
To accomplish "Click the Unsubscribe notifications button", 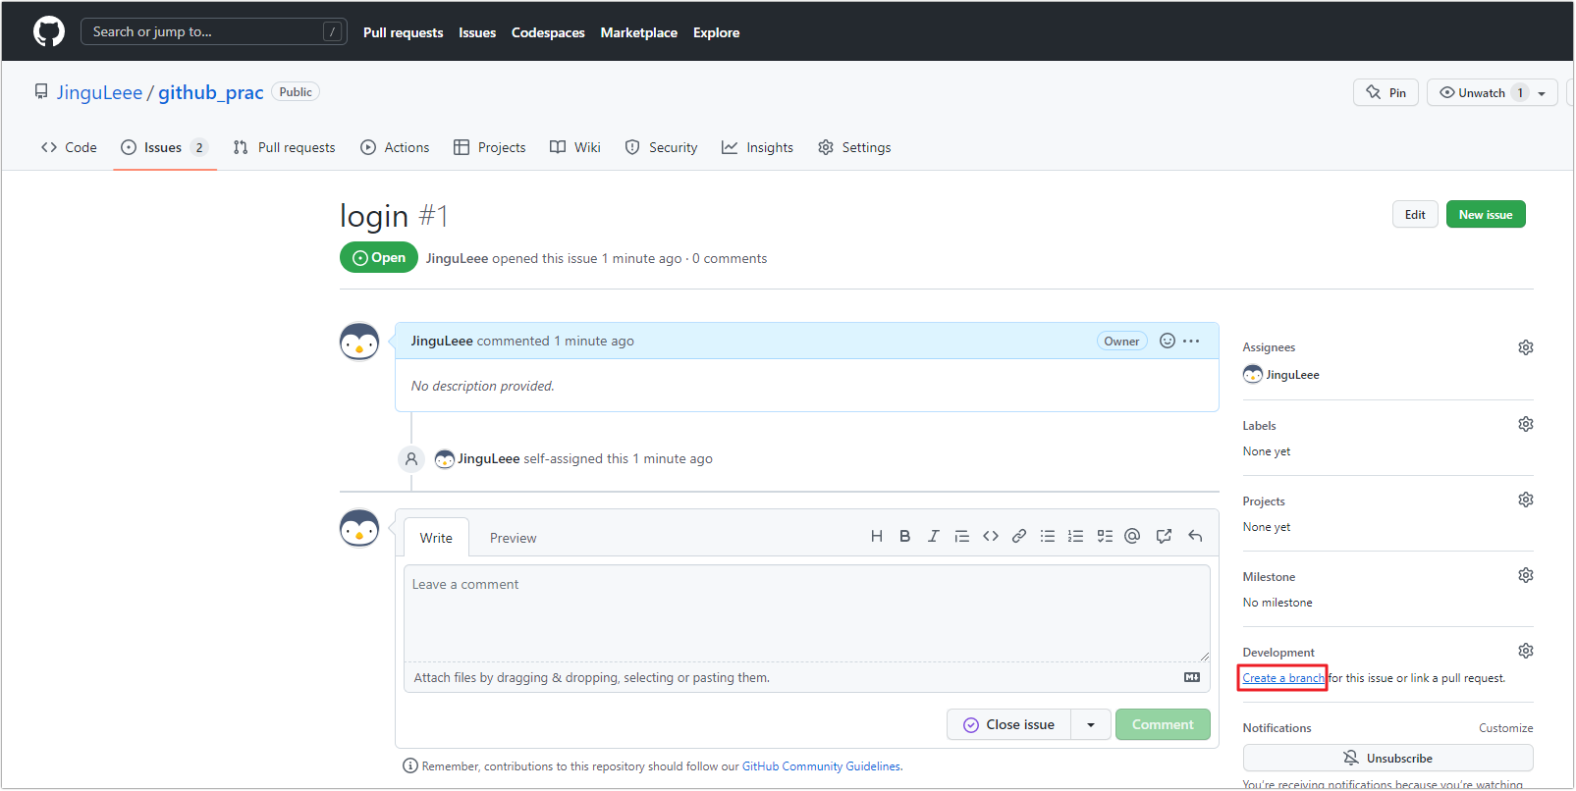I will click(1387, 758).
